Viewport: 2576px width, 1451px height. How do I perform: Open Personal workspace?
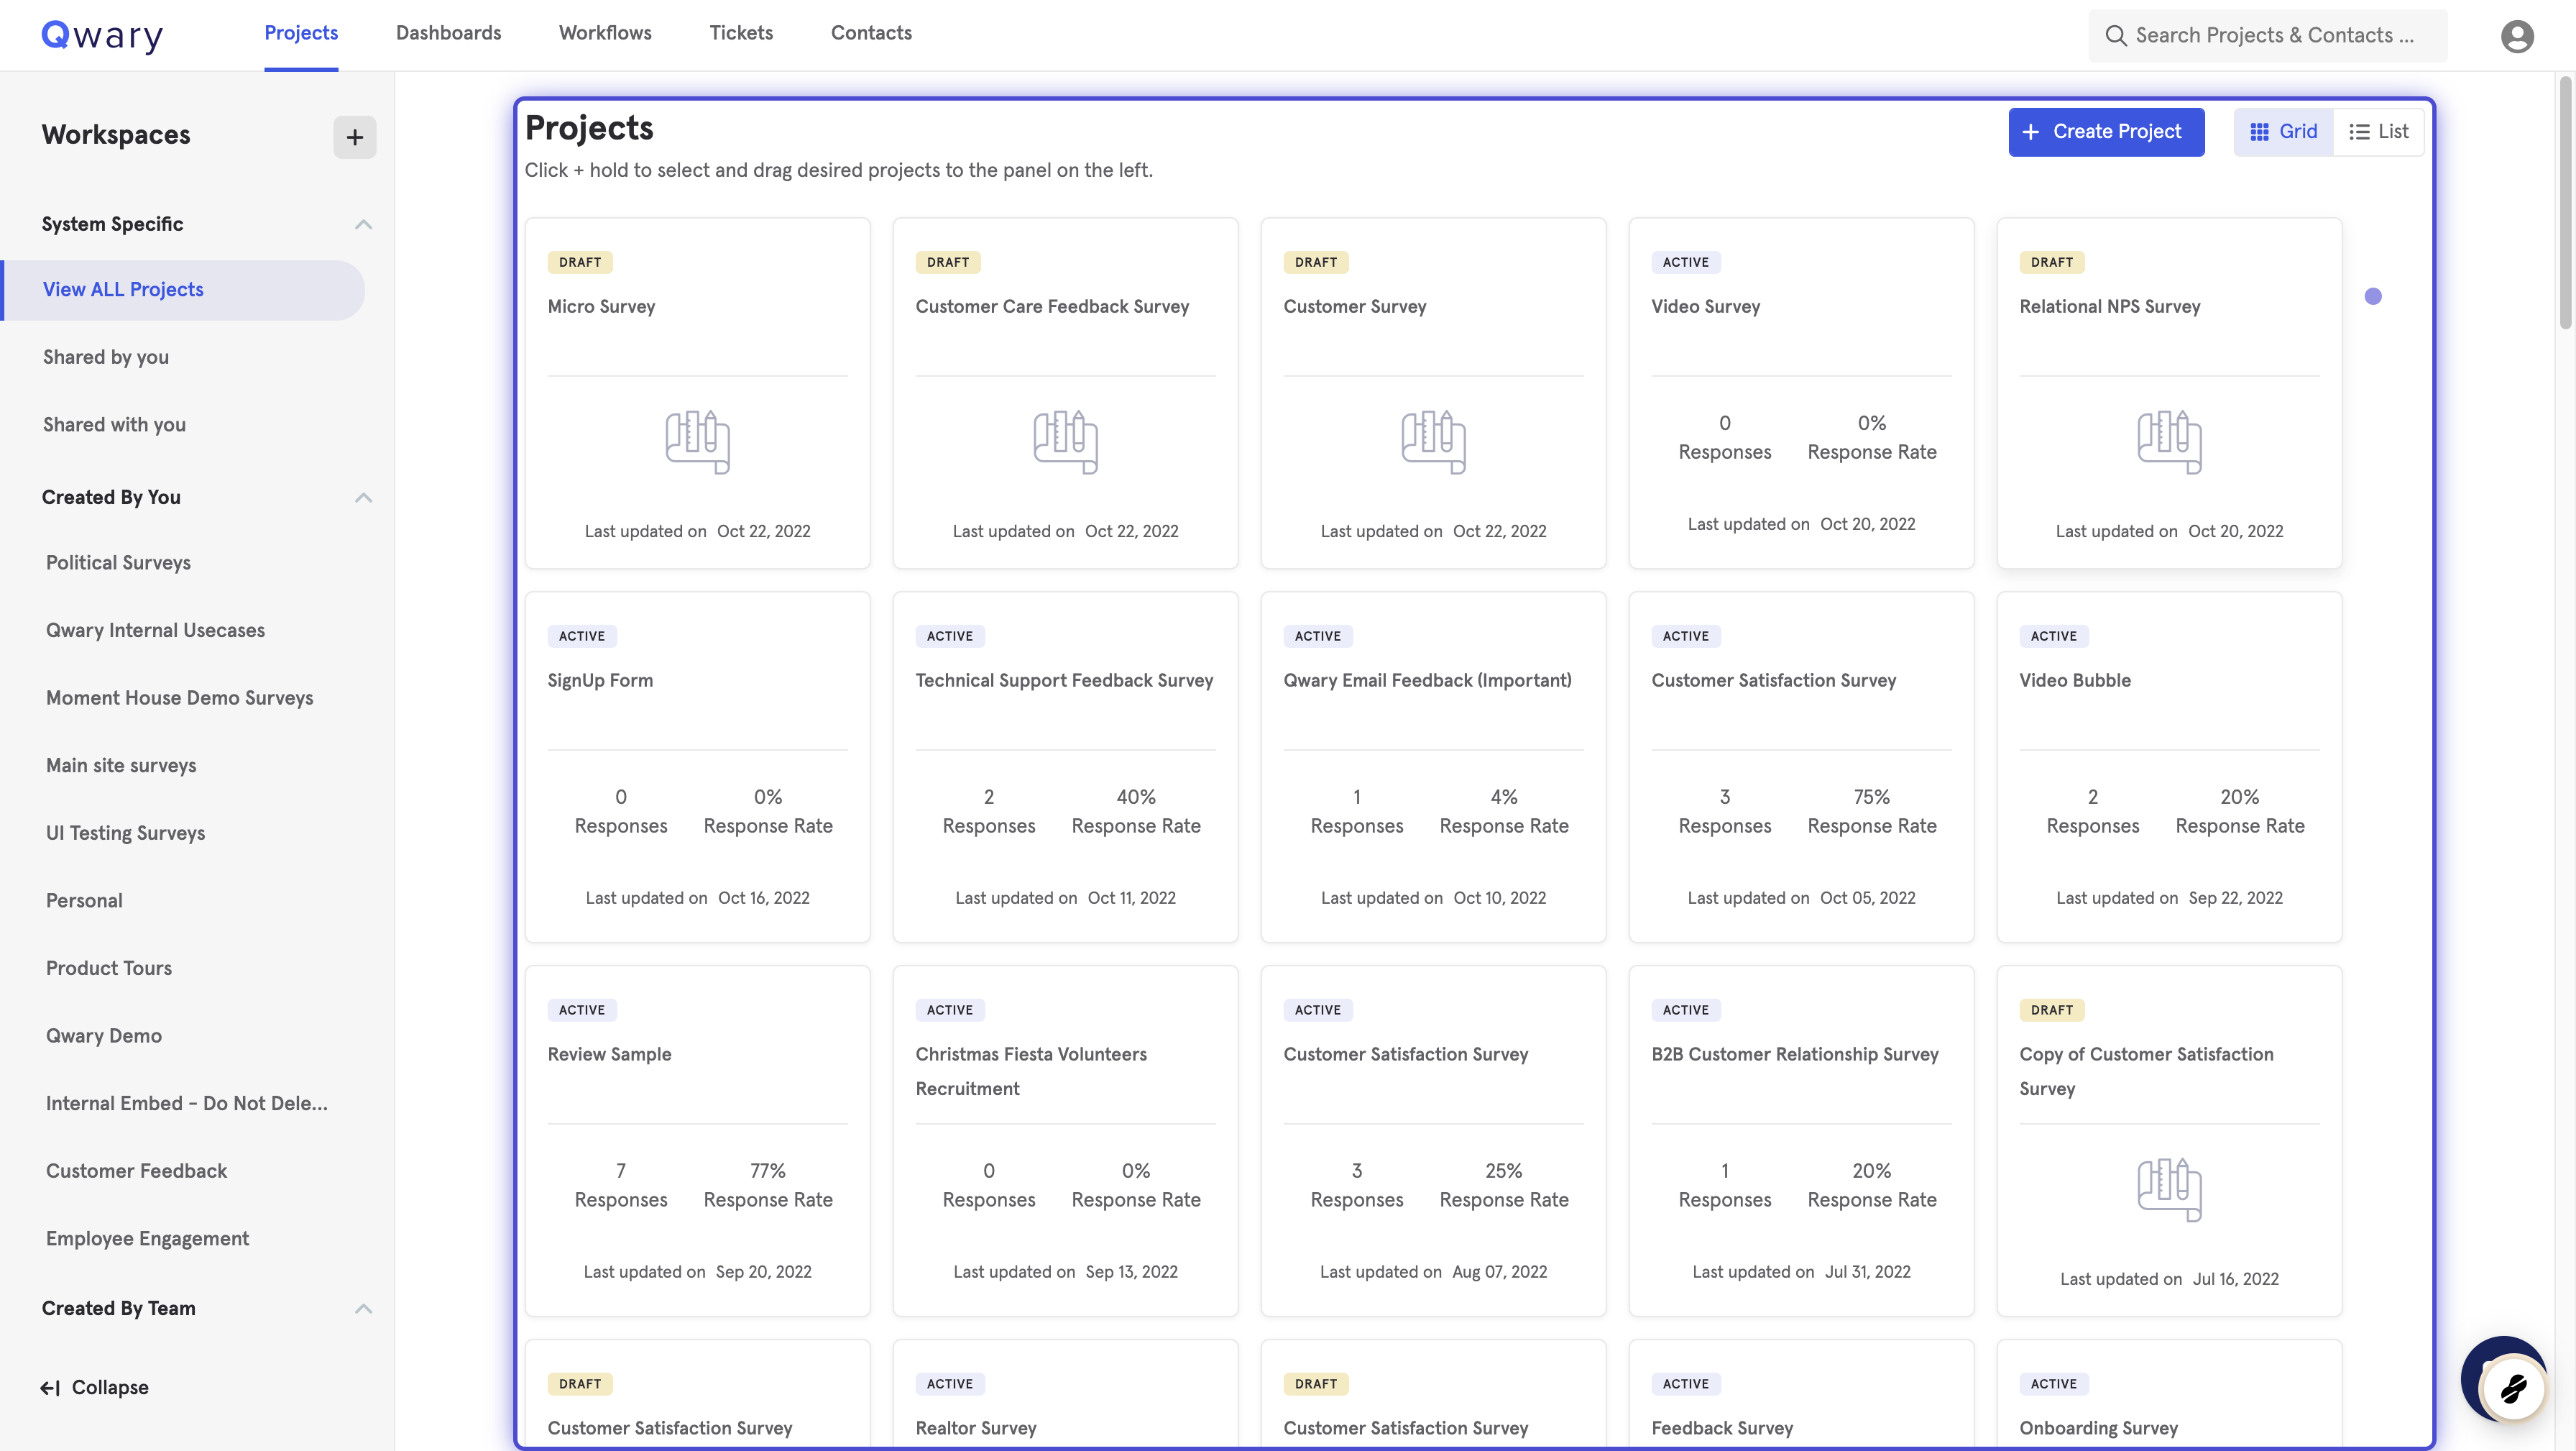[x=84, y=901]
